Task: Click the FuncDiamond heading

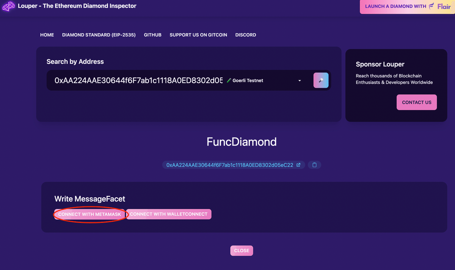Action: (x=242, y=142)
